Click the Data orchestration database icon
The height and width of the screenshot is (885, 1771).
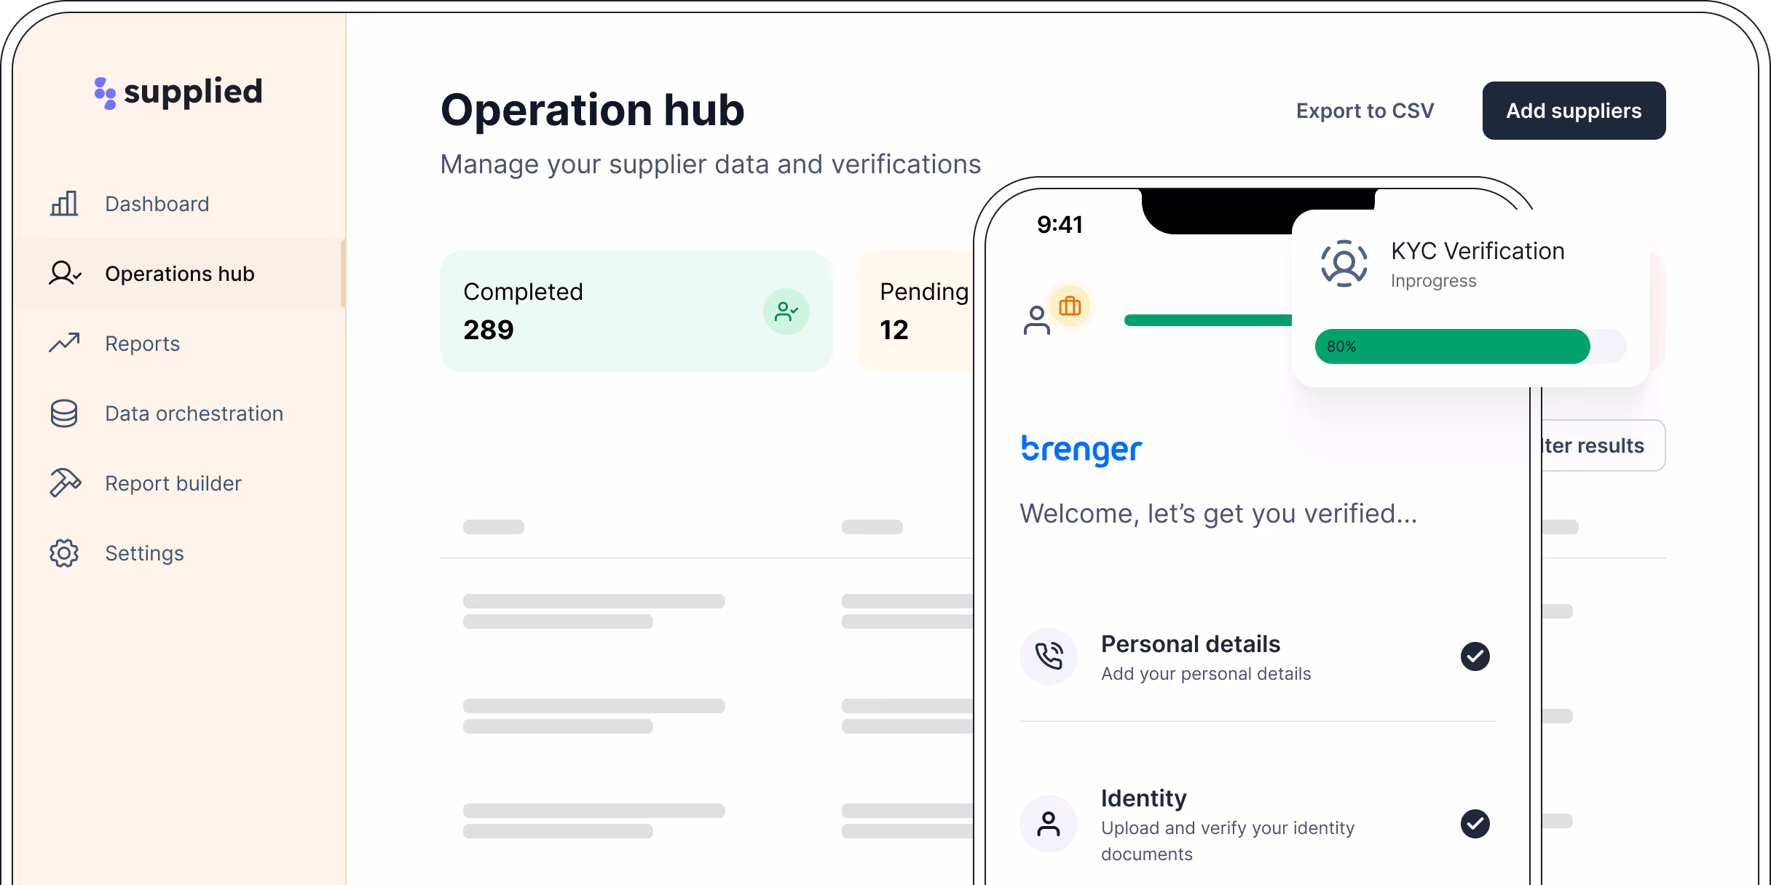pyautogui.click(x=64, y=413)
